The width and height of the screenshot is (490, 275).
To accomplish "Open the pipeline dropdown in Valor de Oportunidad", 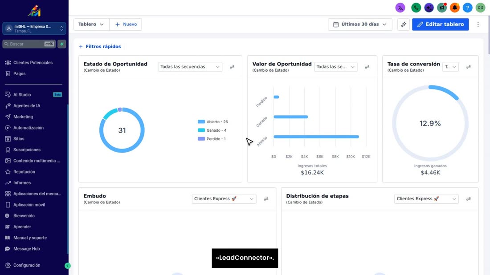I will click(x=335, y=67).
